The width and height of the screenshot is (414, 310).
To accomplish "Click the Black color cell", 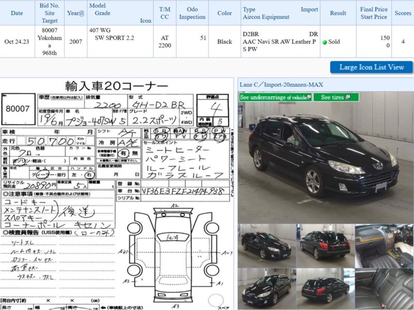I will pos(225,41).
